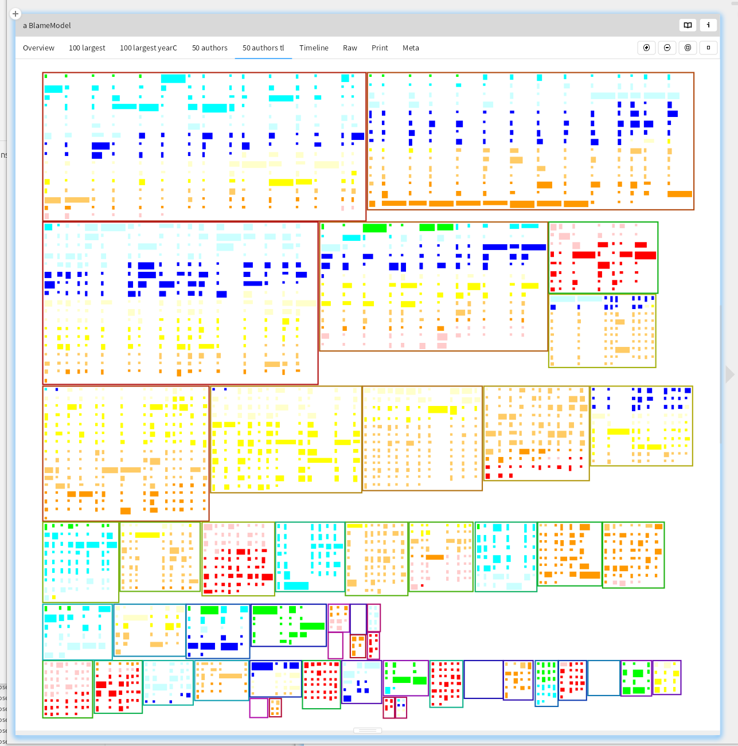Screen dimensions: 738x746
Task: Select the 100 largest yearC tab
Action: (x=148, y=48)
